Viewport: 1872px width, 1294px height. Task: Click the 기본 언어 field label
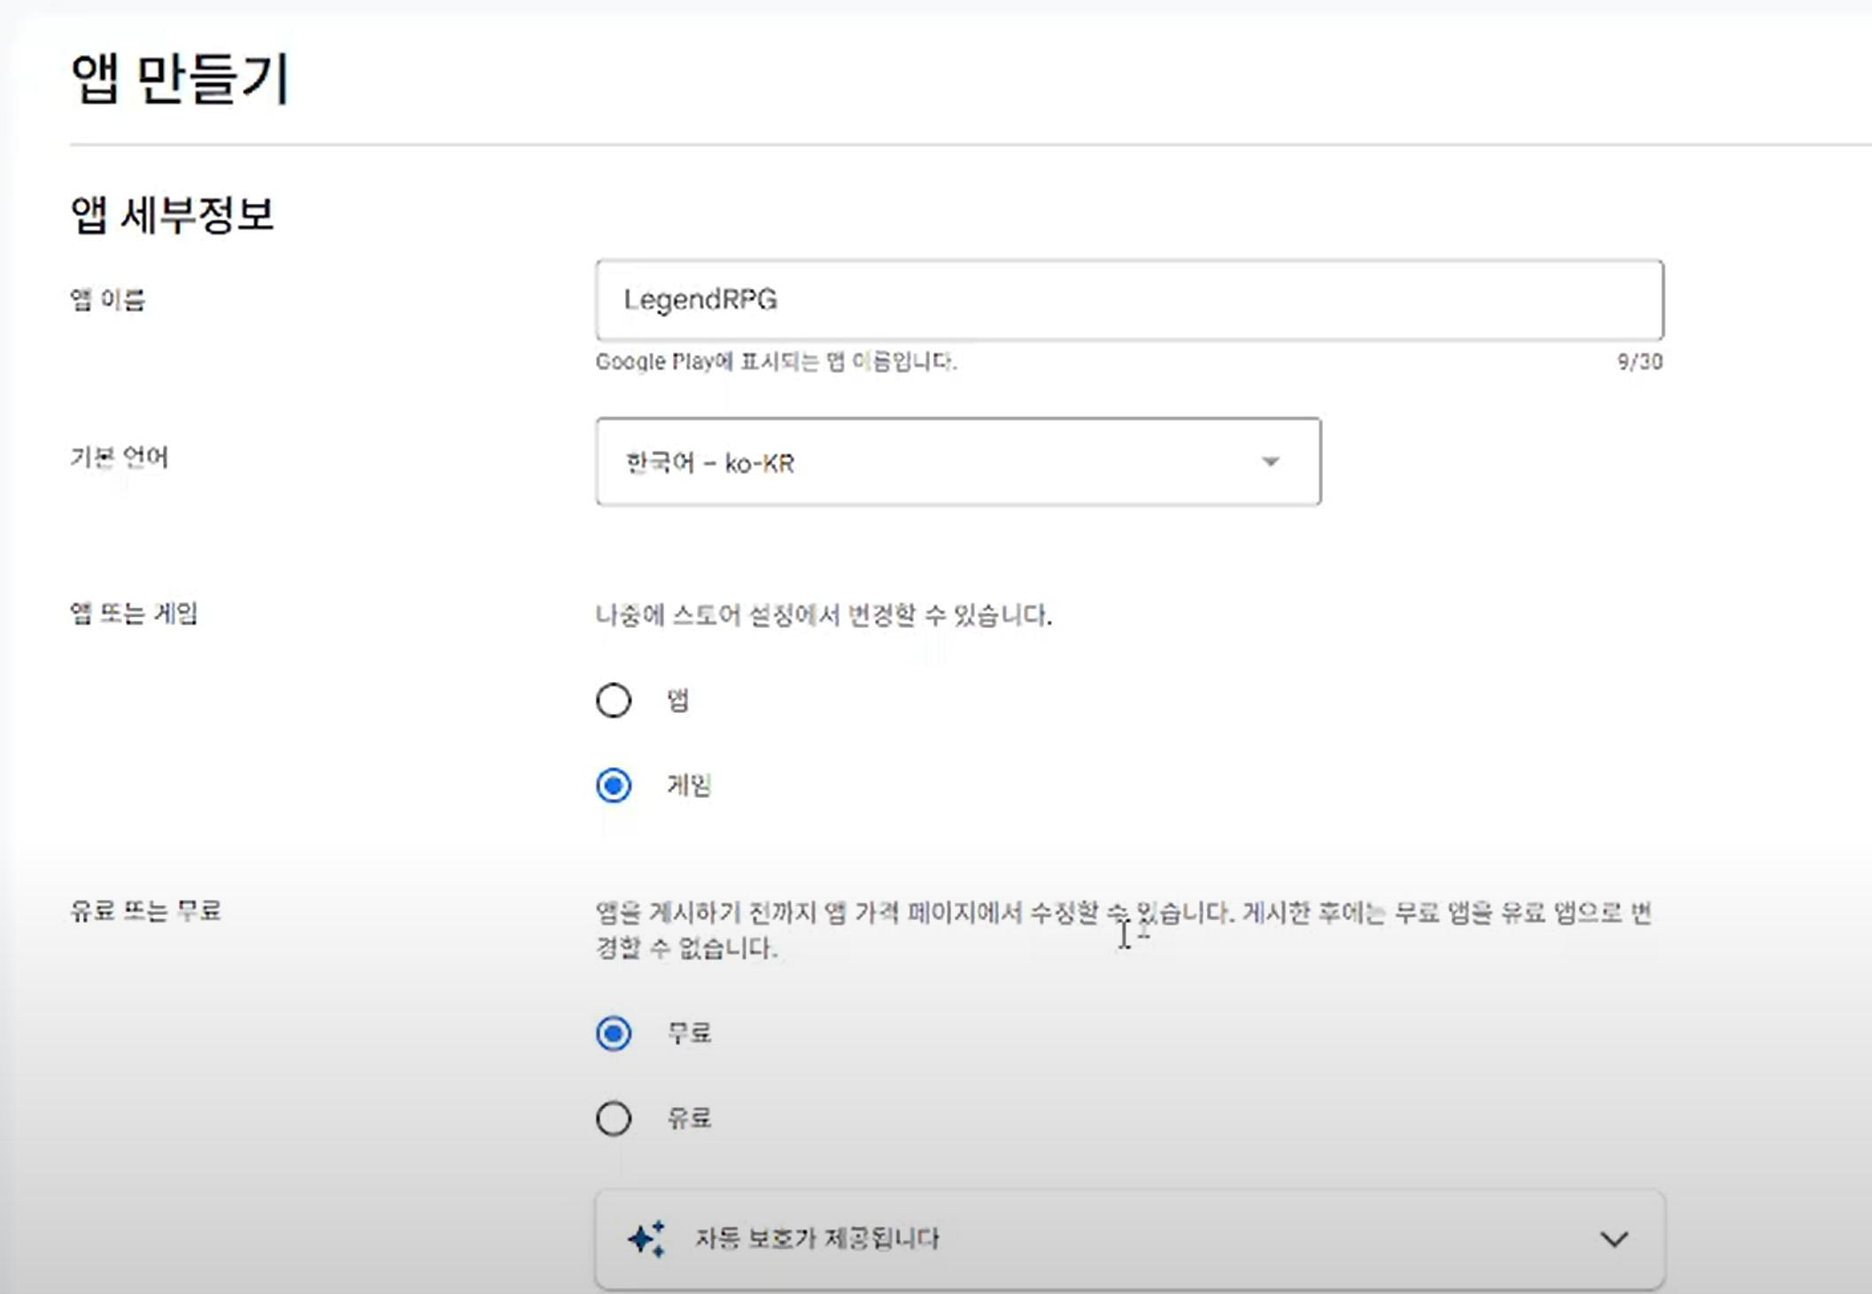click(119, 457)
